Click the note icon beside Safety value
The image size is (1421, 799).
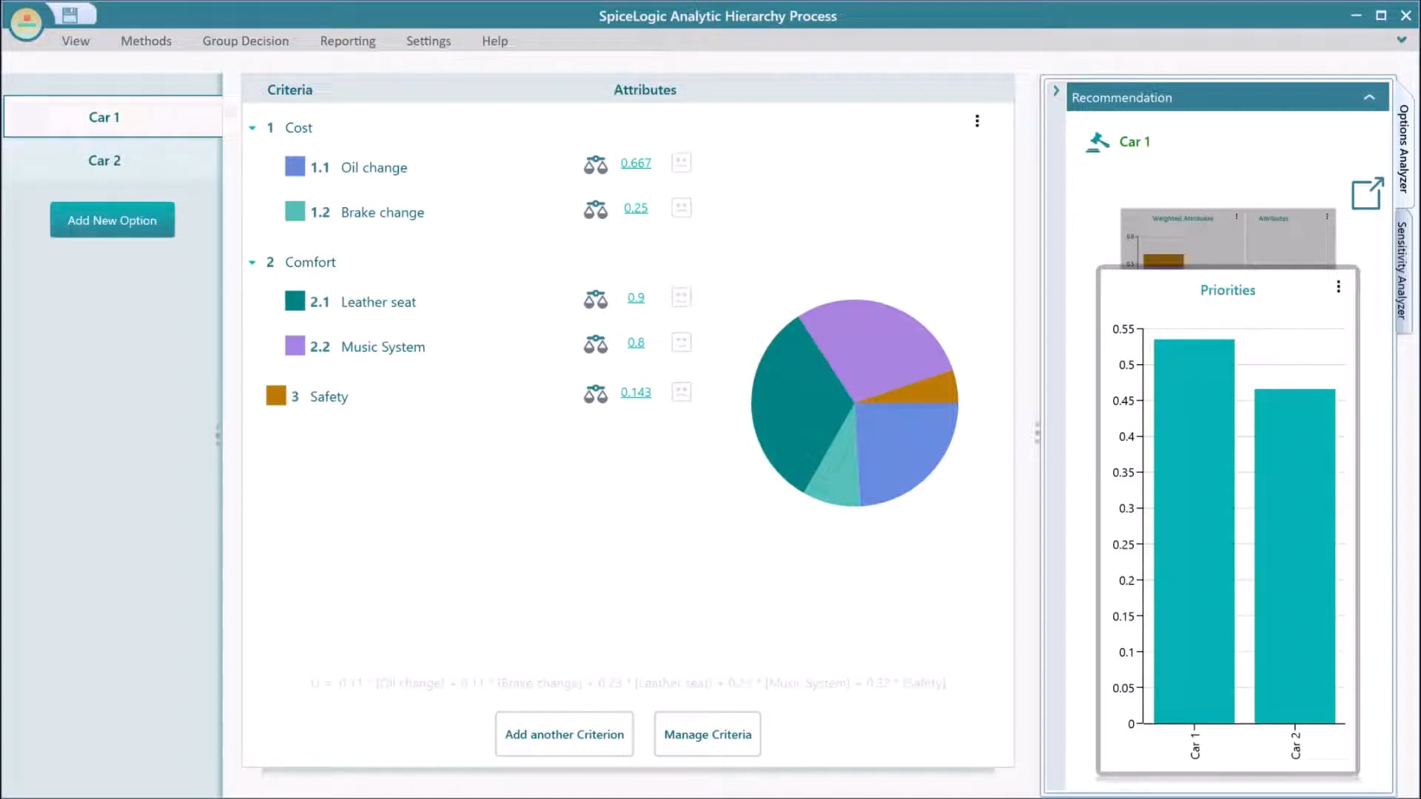point(681,392)
